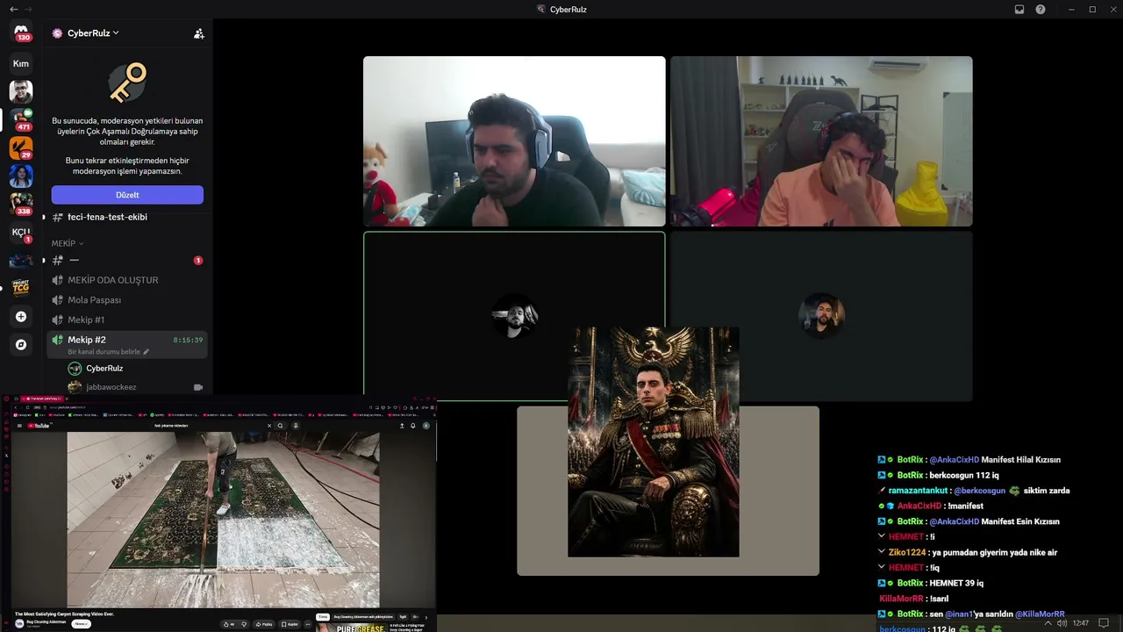Image resolution: width=1123 pixels, height=632 pixels.
Task: Click BotRix name in HEMNET 39 iq message
Action: pos(910,583)
